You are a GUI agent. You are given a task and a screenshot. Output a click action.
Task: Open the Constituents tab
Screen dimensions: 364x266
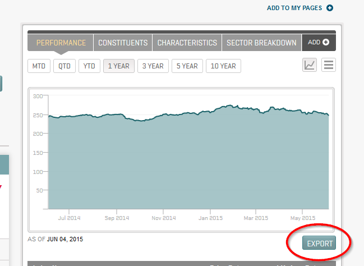click(x=123, y=43)
